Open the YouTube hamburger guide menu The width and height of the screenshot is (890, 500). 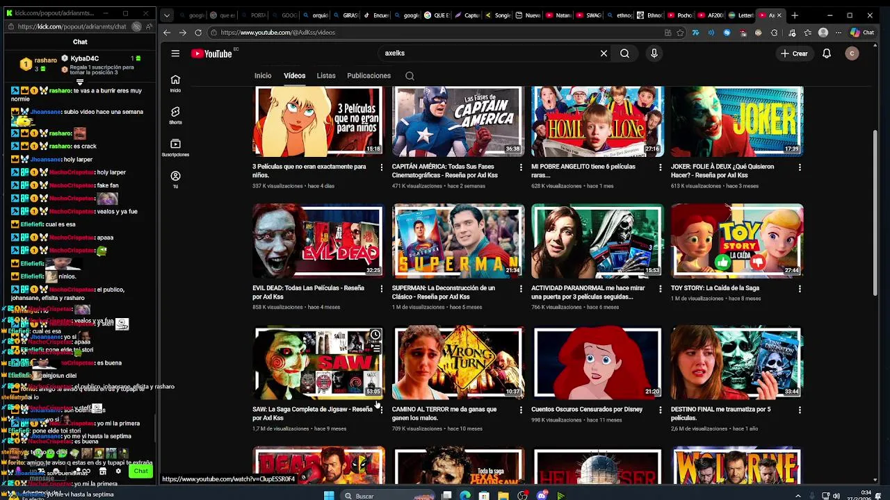(x=175, y=53)
